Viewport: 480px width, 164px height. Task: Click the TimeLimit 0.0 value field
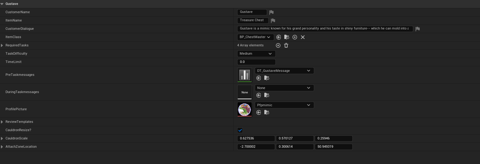click(256, 62)
